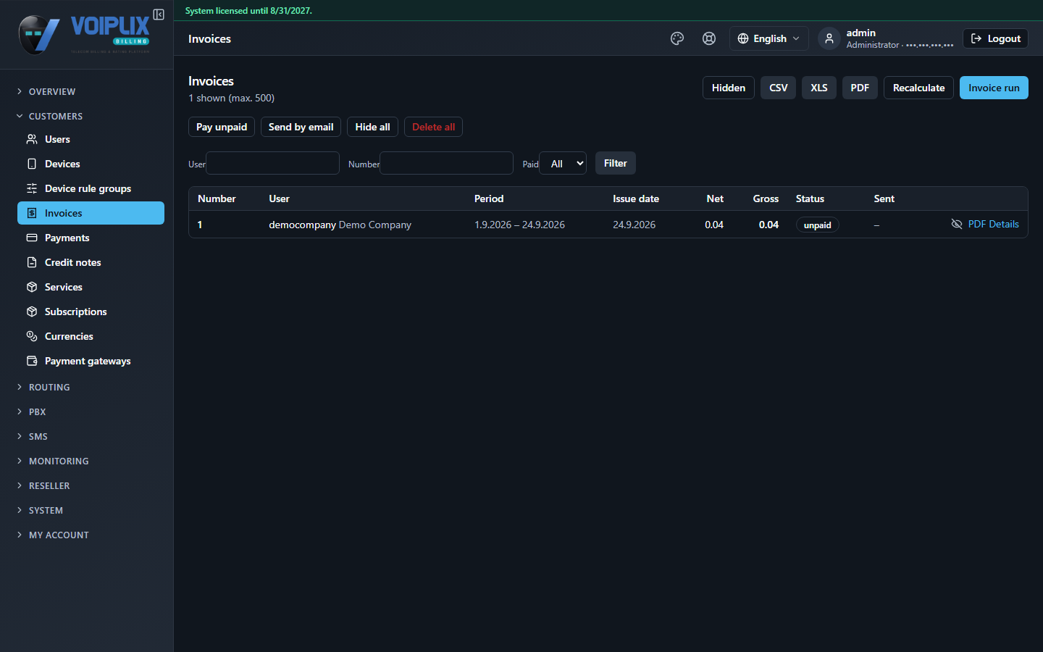The width and height of the screenshot is (1043, 652).
Task: Open Payments in the sidebar
Action: (x=91, y=238)
